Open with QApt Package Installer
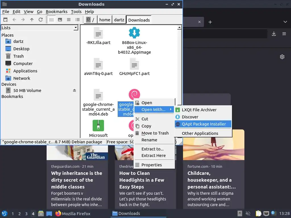 203,124
